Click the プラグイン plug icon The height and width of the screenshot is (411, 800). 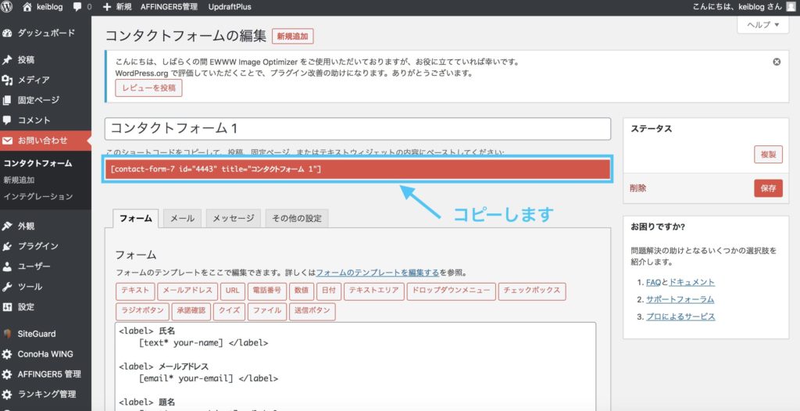click(7, 246)
